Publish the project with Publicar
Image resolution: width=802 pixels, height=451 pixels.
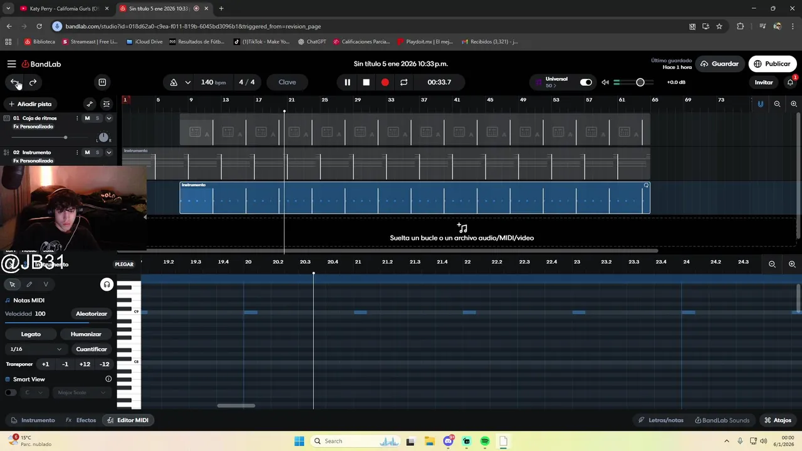772,64
